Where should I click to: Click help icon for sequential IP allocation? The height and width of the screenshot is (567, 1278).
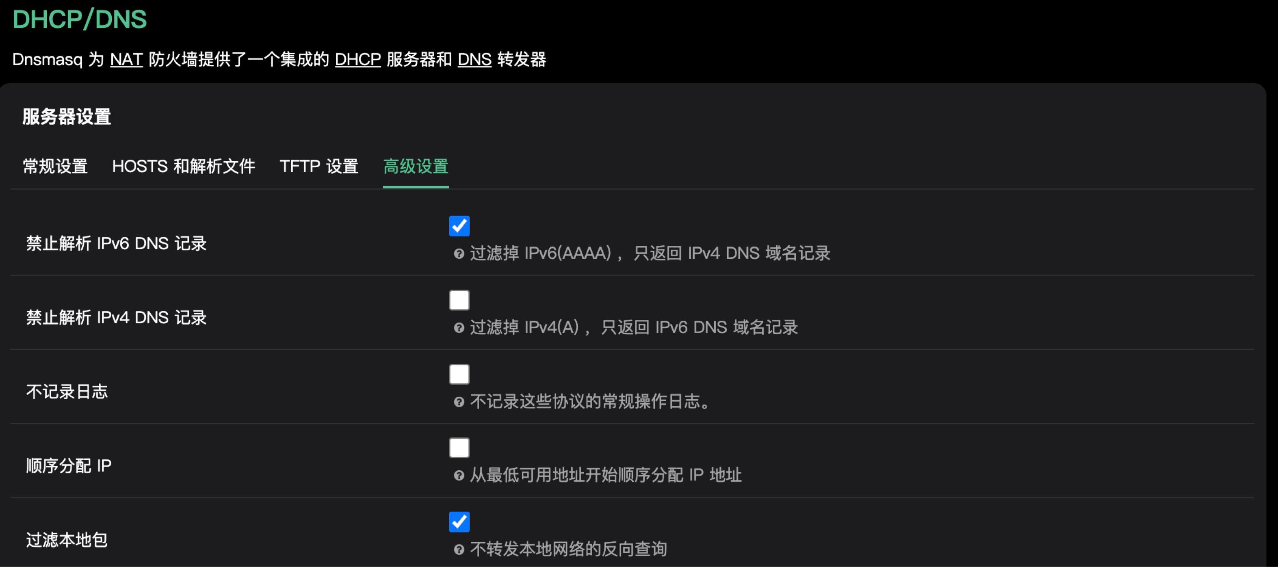coord(459,476)
